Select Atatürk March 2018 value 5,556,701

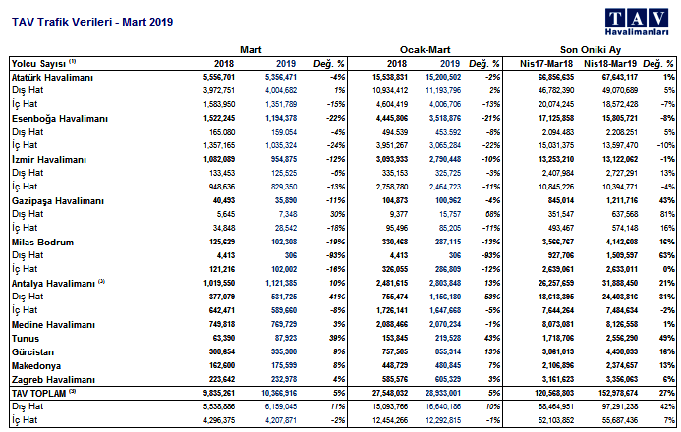(219, 77)
